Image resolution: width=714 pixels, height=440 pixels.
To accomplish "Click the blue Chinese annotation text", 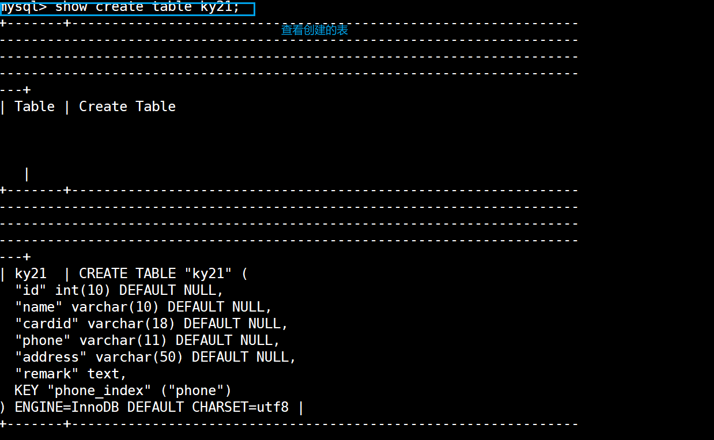I will click(314, 30).
